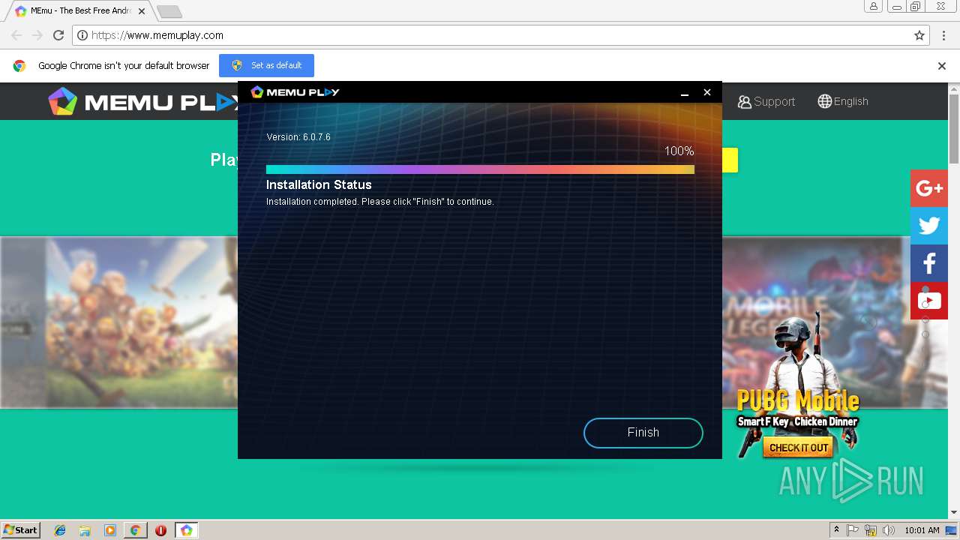Open Windows Explorer folder from taskbar
This screenshot has width=960, height=540.
(85, 530)
